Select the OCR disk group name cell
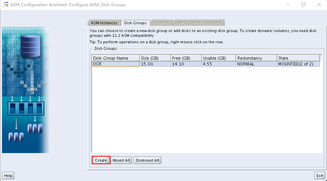327x181 pixels. click(116, 64)
